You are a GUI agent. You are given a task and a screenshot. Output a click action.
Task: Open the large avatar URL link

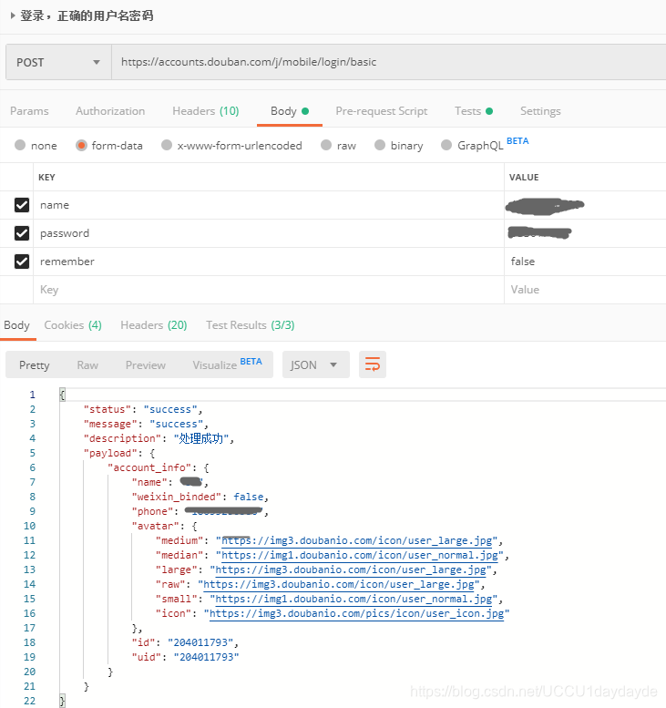coord(351,569)
